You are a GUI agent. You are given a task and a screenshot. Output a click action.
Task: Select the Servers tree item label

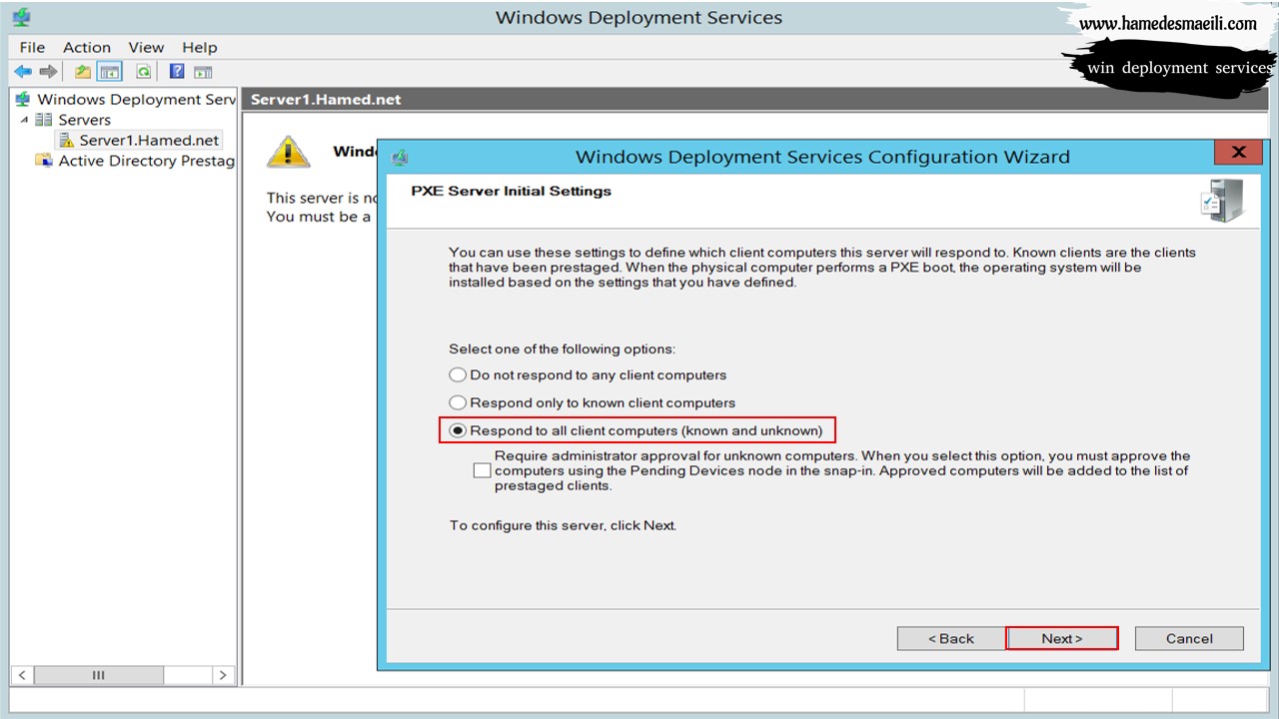[x=85, y=120]
